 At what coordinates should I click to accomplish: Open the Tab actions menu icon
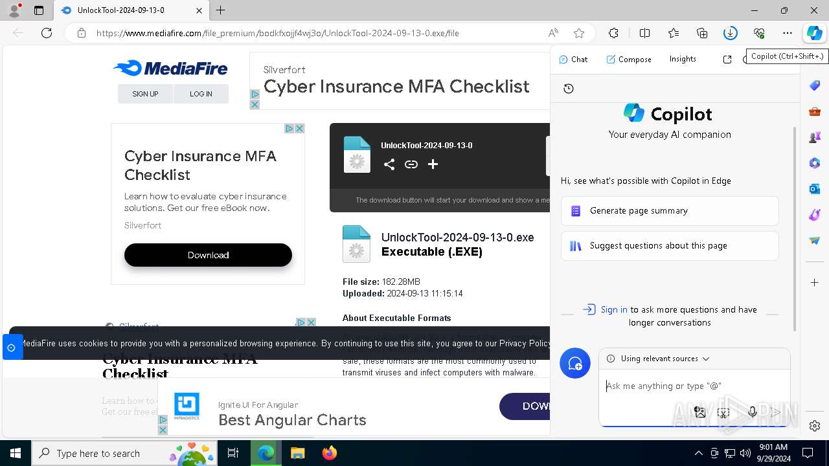point(39,10)
